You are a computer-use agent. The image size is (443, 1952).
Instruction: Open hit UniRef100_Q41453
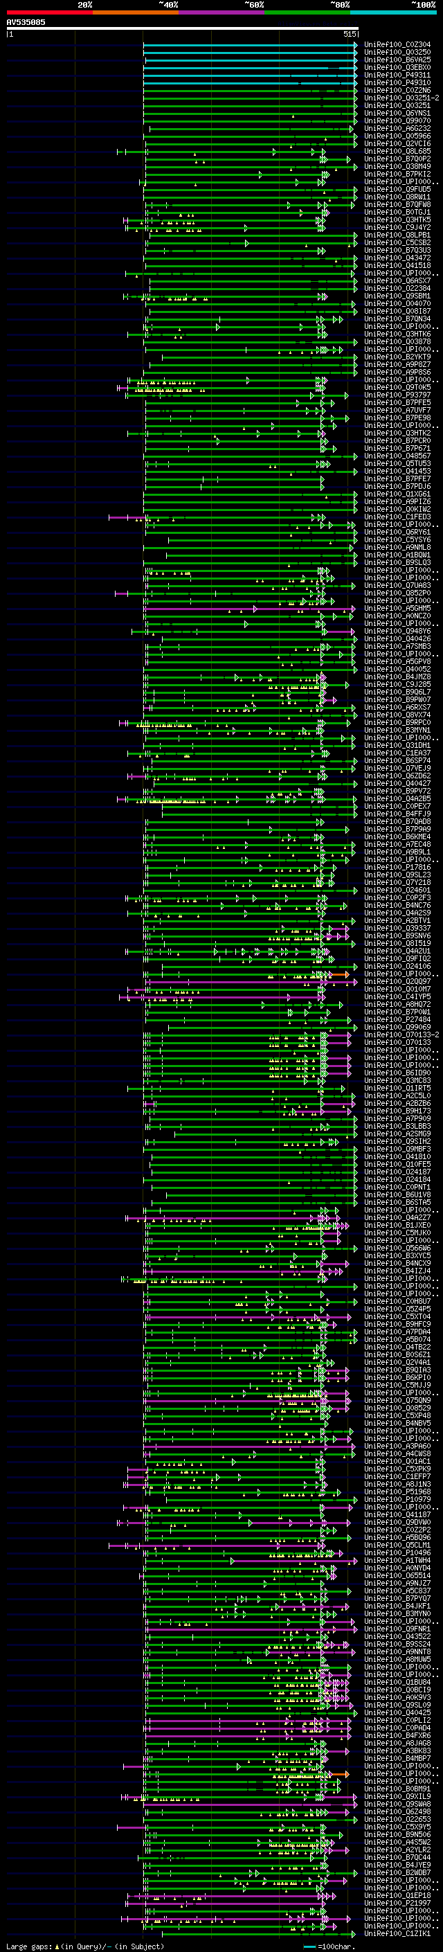click(397, 472)
